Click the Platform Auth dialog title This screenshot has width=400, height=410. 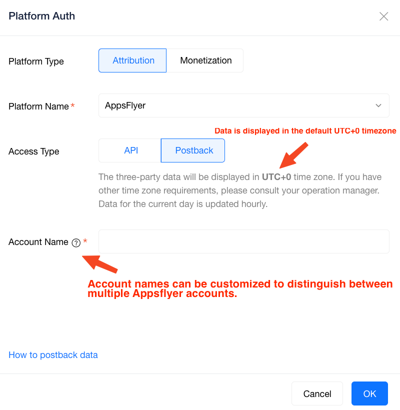(x=41, y=16)
